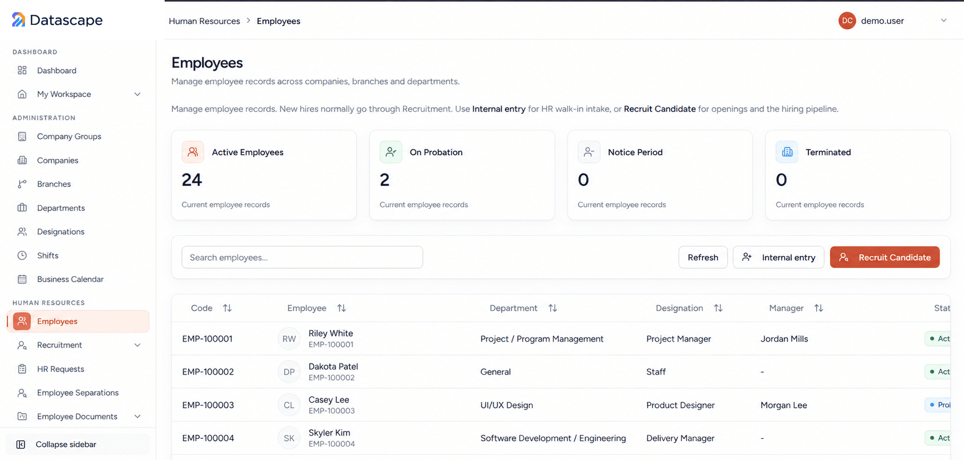Click the Skyler Kim employee name
The height and width of the screenshot is (460, 964).
point(329,433)
